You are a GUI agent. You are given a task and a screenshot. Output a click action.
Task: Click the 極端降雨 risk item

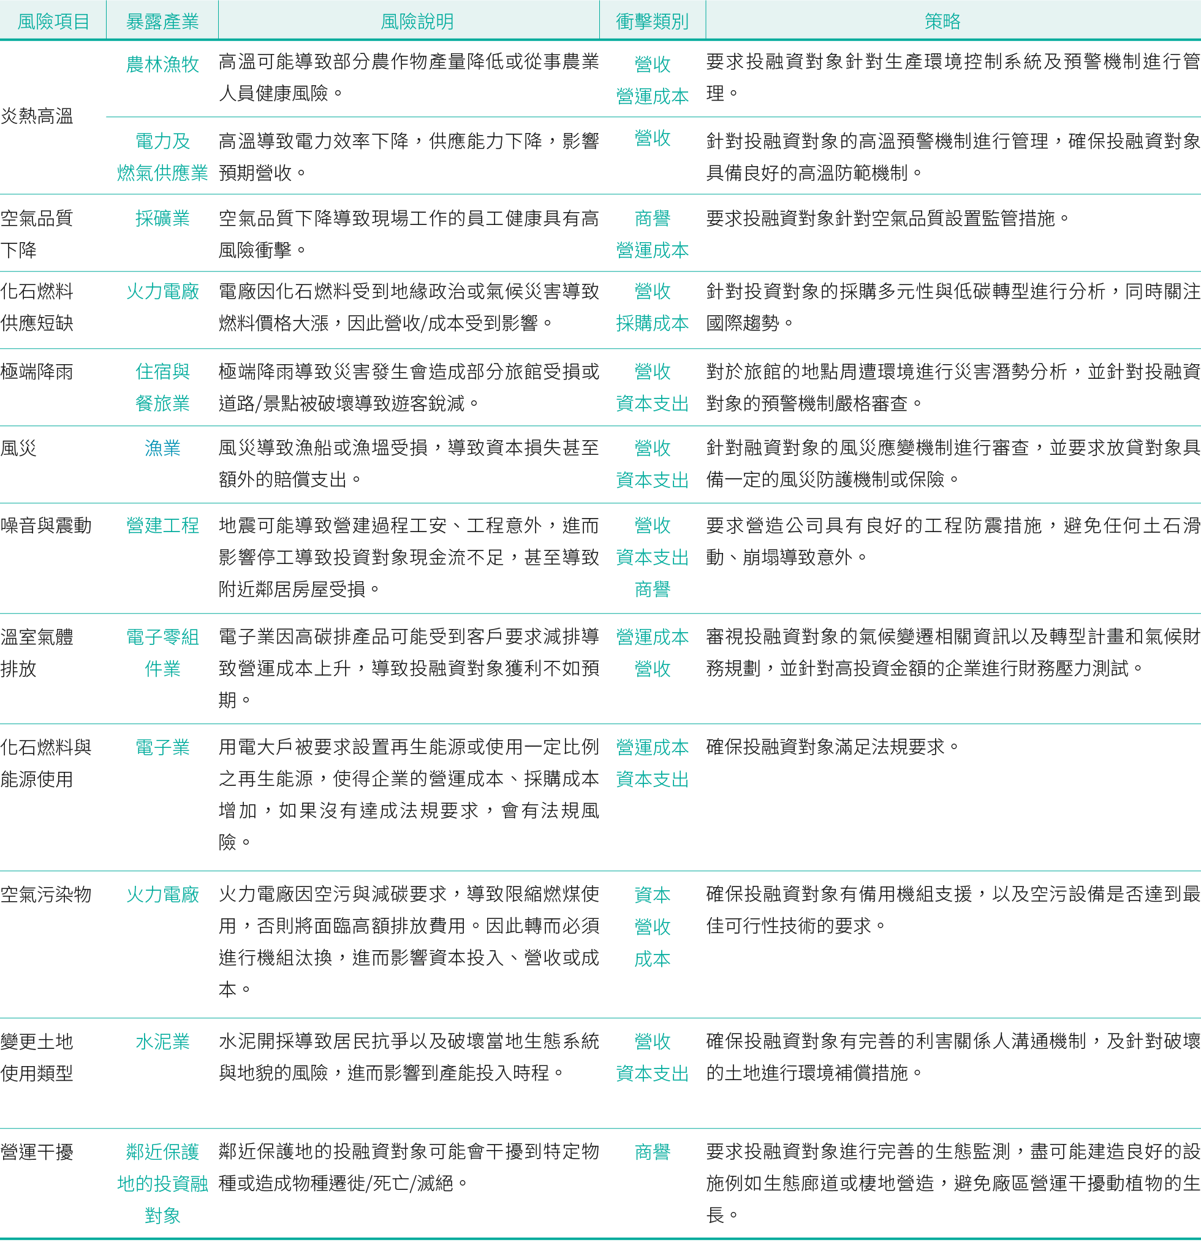pos(37,371)
